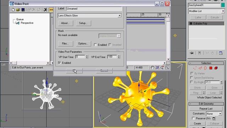This screenshot has height=128, width=227.
Task: Click VP Start Time value field
Action: 81,57
